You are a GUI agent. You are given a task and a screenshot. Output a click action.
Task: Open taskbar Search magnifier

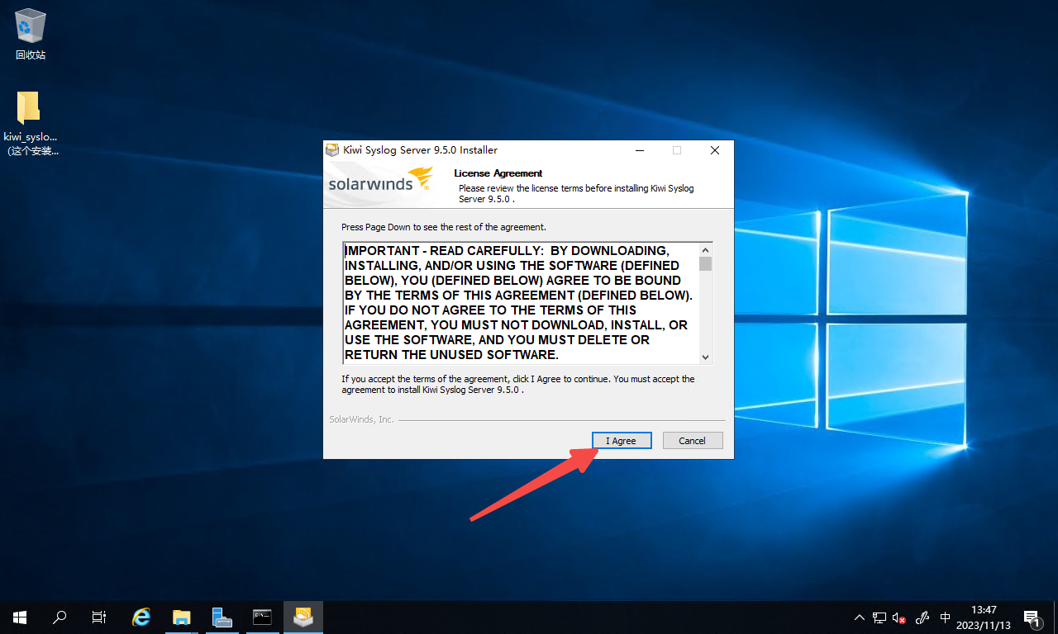click(x=60, y=617)
